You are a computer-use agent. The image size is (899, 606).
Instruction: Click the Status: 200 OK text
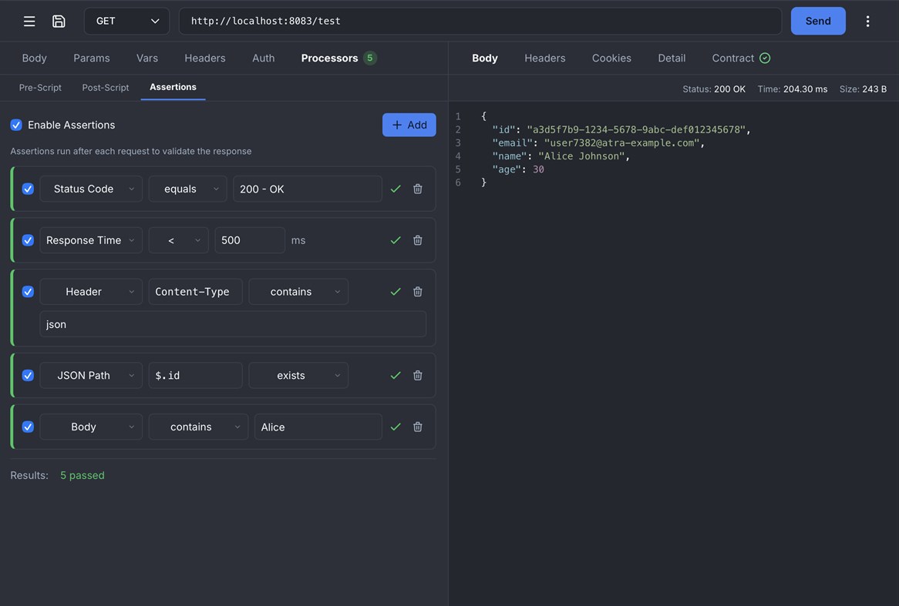(714, 89)
